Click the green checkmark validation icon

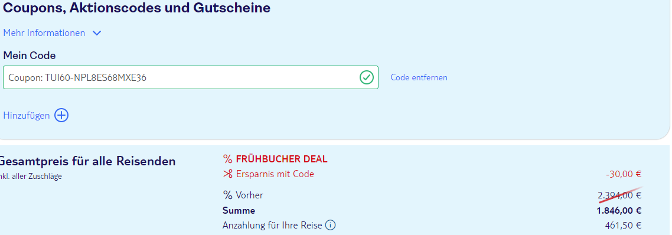(367, 77)
